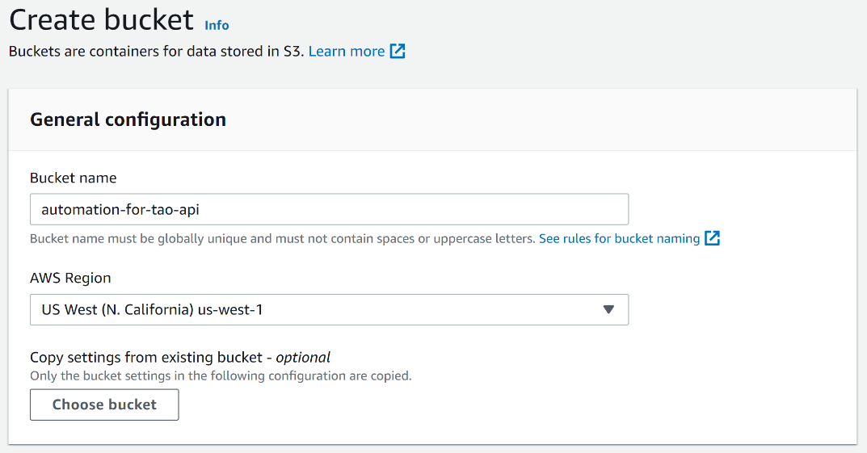Viewport: 867px width, 453px height.
Task: Click the italic optional text in copy settings
Action: [x=303, y=357]
